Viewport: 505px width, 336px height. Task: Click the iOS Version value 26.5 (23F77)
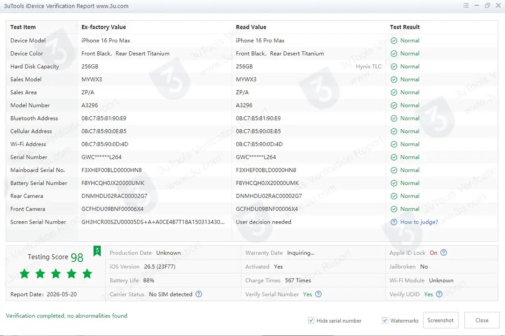point(160,266)
